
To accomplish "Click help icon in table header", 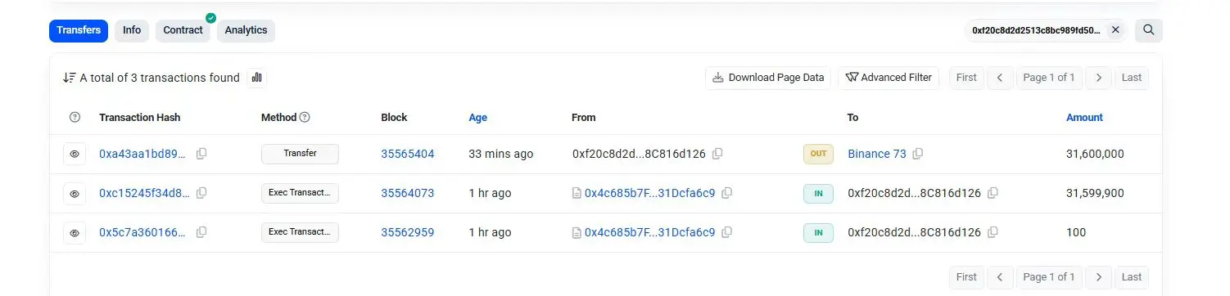I will 75,118.
